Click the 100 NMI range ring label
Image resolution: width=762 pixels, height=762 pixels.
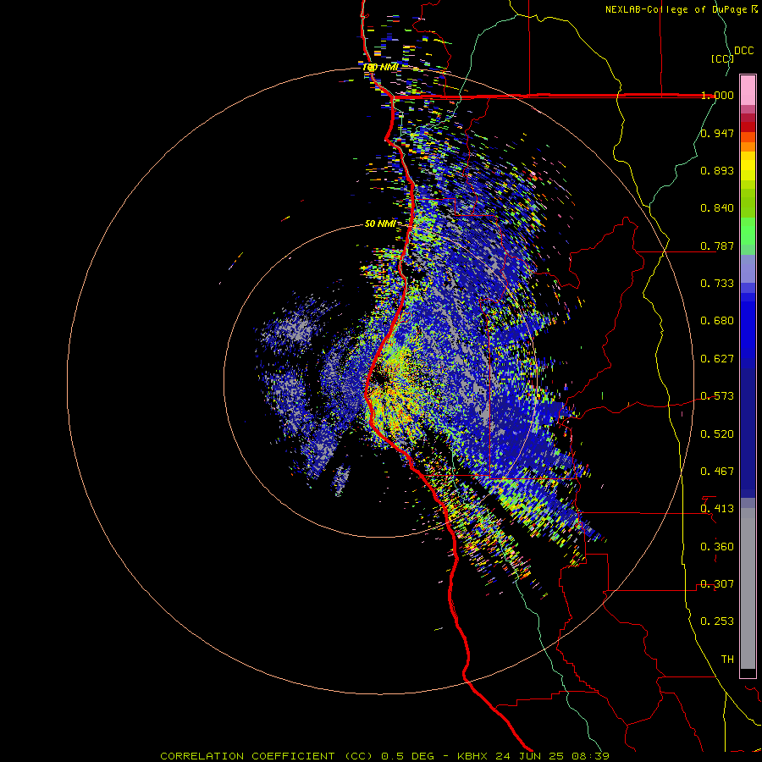(380, 67)
